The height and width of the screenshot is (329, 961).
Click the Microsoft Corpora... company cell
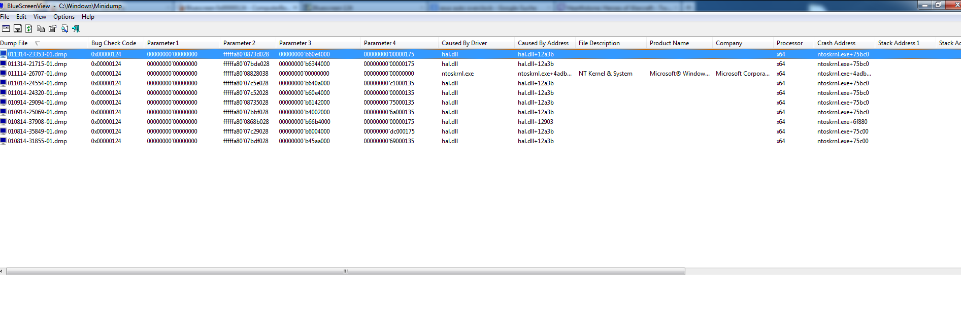(742, 74)
